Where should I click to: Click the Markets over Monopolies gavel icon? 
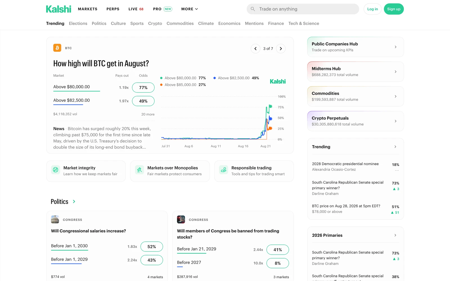click(x=139, y=170)
